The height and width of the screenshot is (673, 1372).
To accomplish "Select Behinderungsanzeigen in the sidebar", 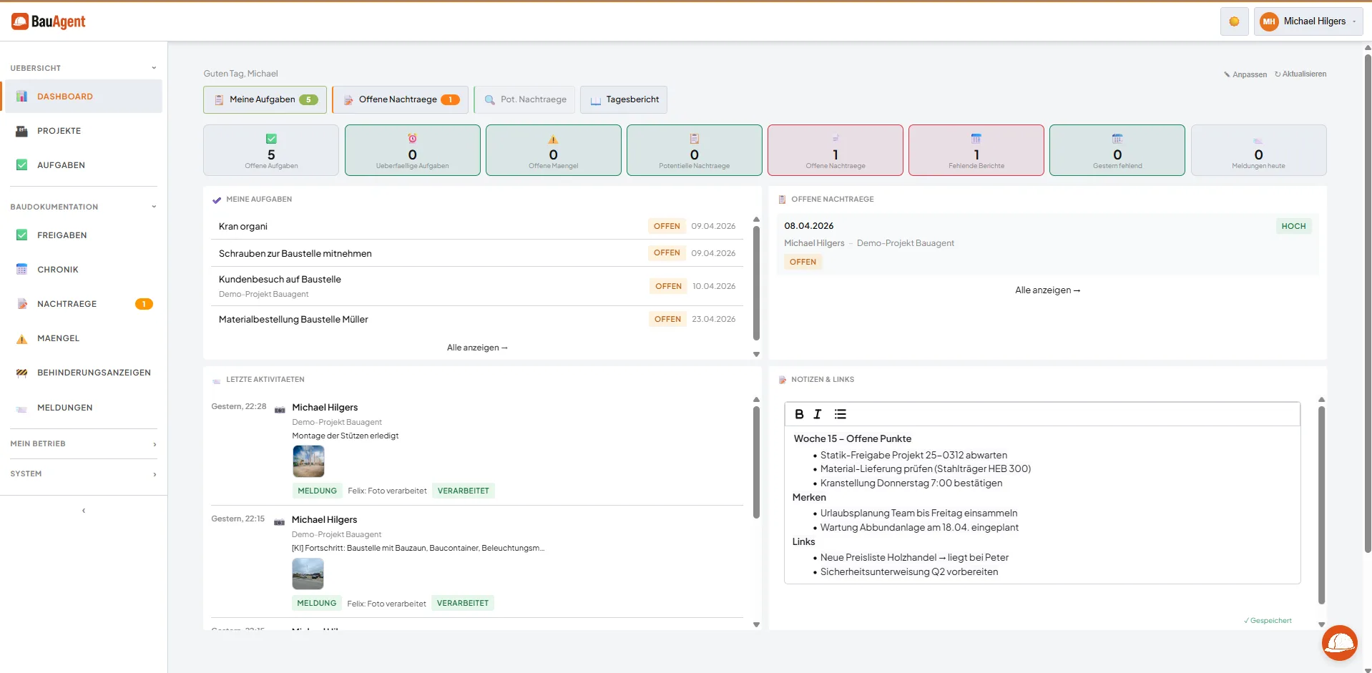I will (94, 373).
